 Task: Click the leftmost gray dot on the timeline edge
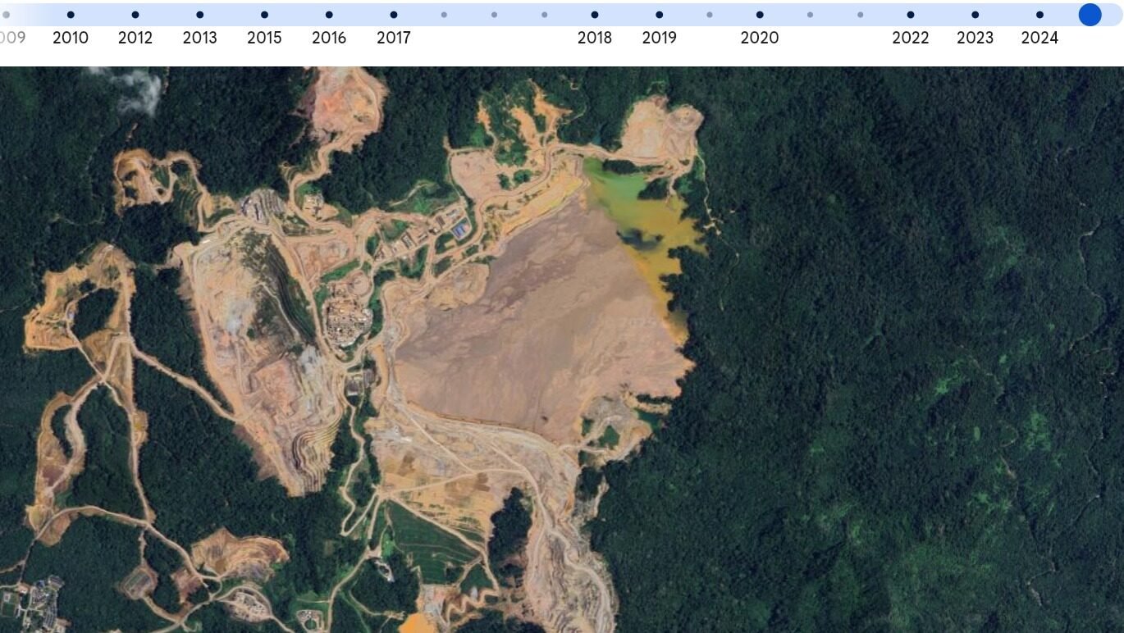click(5, 13)
